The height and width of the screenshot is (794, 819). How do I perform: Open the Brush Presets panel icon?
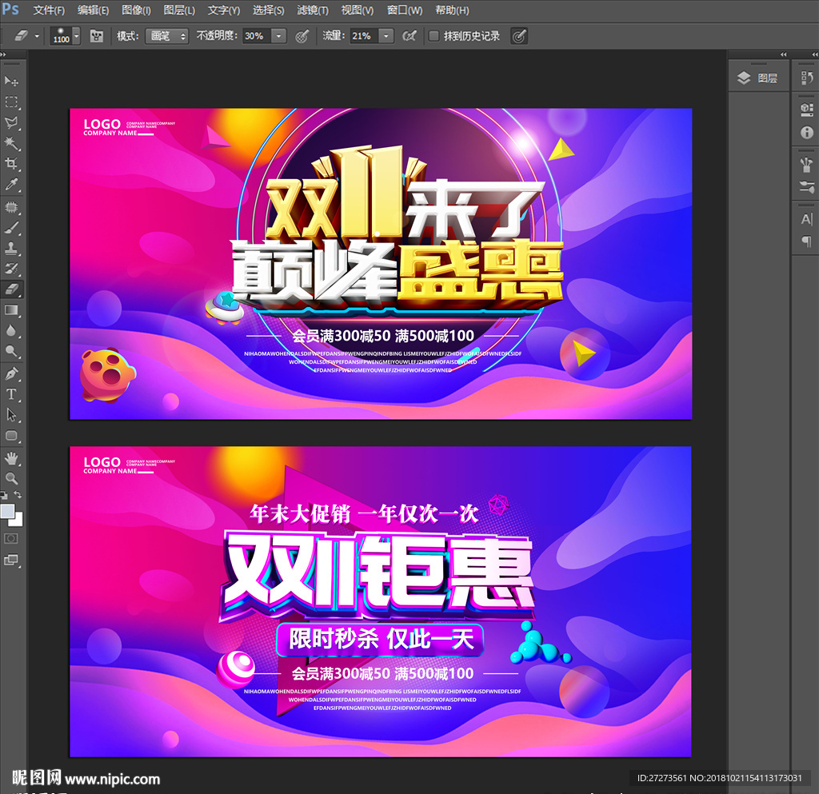pos(805,163)
